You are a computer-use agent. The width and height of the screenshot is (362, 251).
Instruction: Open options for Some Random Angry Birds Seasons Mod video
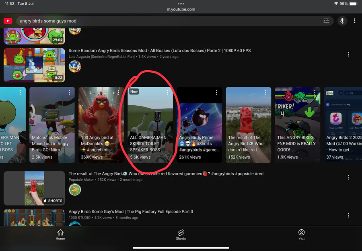tap(348, 54)
